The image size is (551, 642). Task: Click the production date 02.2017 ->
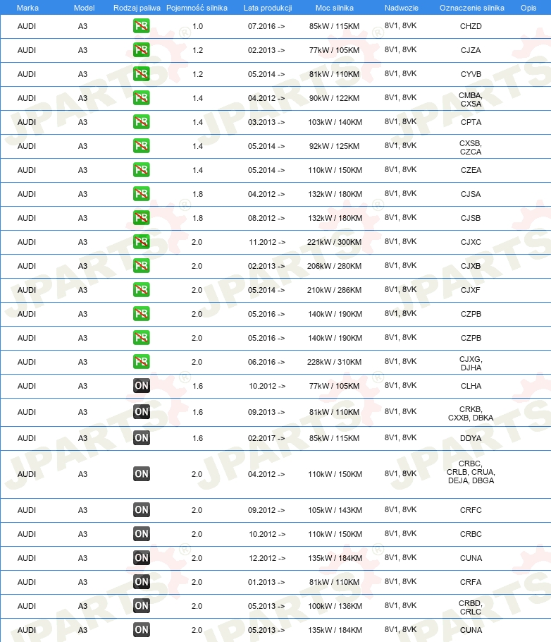tap(266, 438)
